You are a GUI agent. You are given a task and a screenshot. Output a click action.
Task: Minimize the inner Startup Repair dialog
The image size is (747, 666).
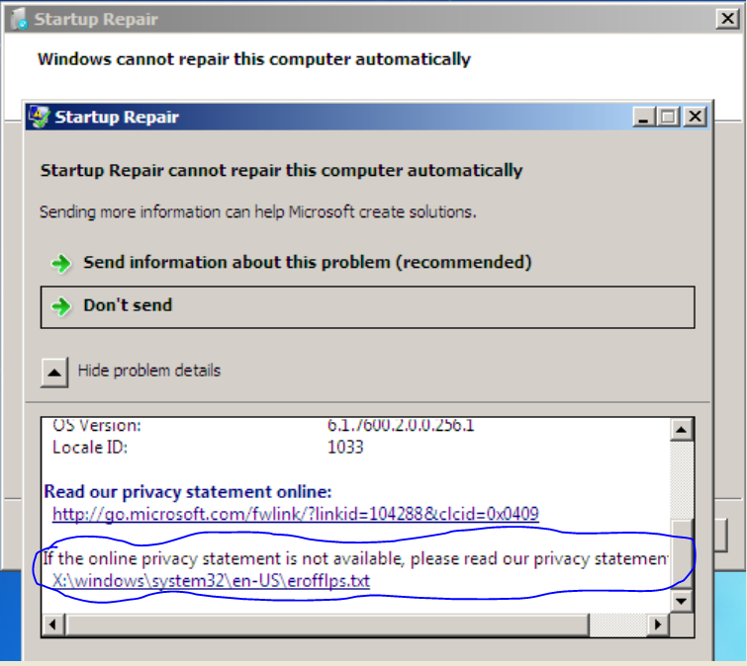click(643, 117)
